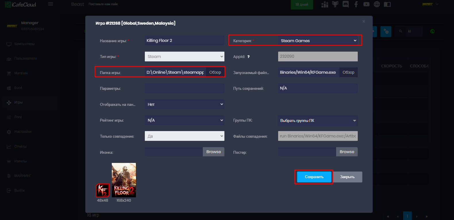Click the game name field Killing Floor 2

point(184,40)
